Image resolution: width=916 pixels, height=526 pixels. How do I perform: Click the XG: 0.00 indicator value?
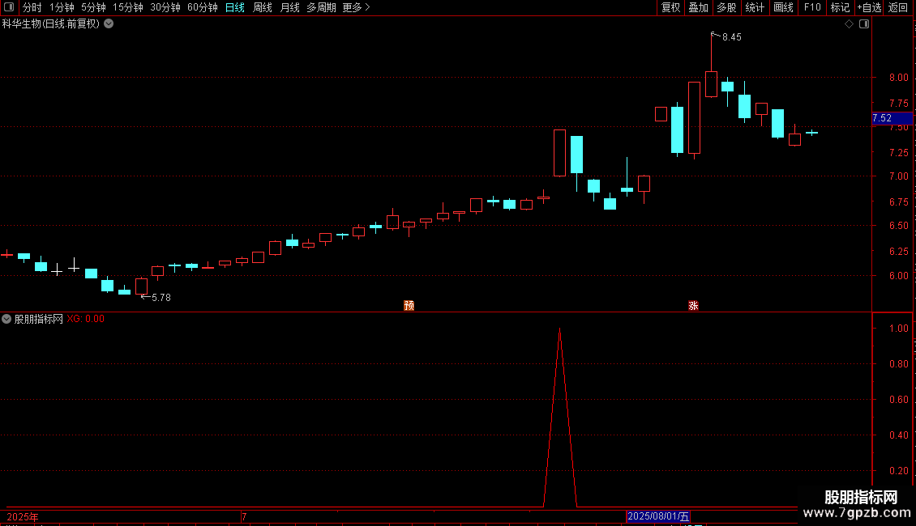[85, 319]
